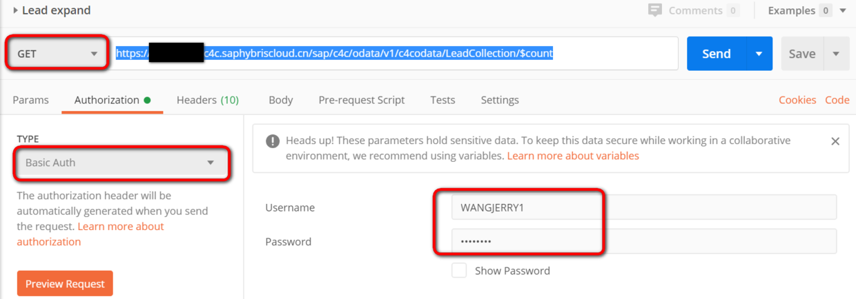
Task: Click the Preview Request button
Action: tap(65, 284)
